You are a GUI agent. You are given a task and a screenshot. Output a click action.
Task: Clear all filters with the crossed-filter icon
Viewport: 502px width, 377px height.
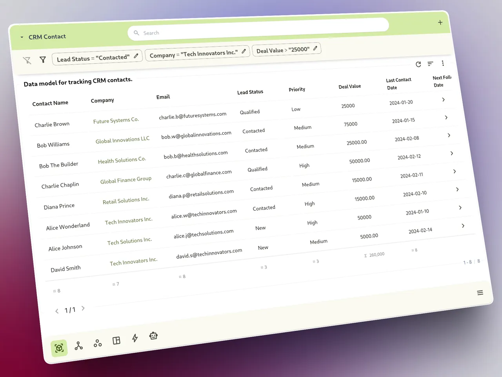(x=27, y=60)
